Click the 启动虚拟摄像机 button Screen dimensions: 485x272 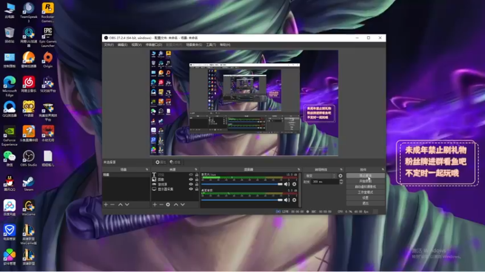(366, 187)
